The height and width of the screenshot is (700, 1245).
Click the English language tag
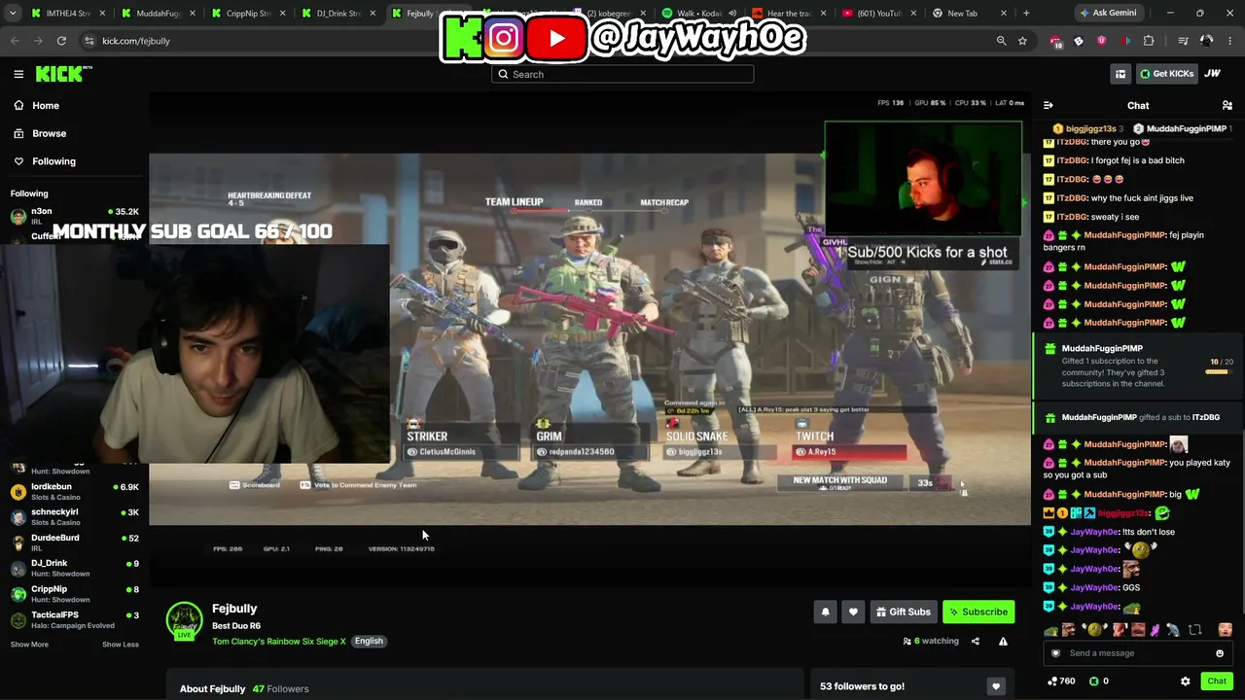coord(369,642)
